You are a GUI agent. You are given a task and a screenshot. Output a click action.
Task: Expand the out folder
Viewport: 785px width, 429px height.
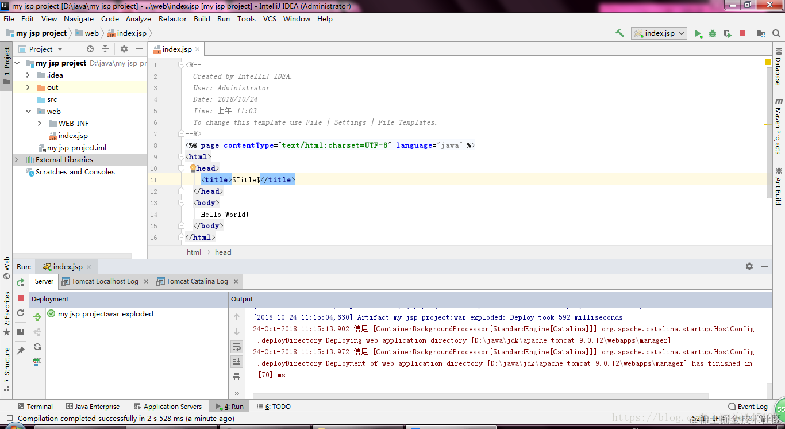click(28, 87)
